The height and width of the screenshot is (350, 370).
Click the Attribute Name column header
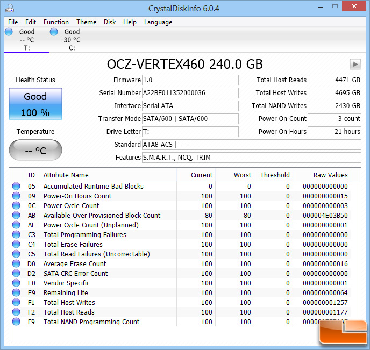point(108,175)
